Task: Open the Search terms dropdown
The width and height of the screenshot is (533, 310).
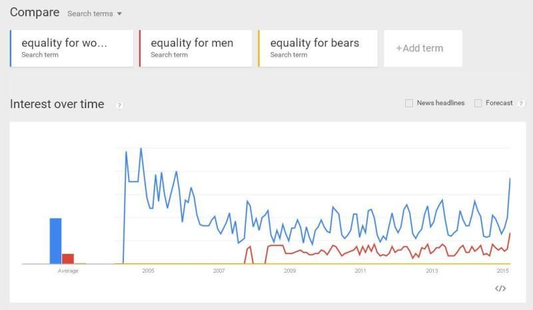Action: pyautogui.click(x=95, y=14)
